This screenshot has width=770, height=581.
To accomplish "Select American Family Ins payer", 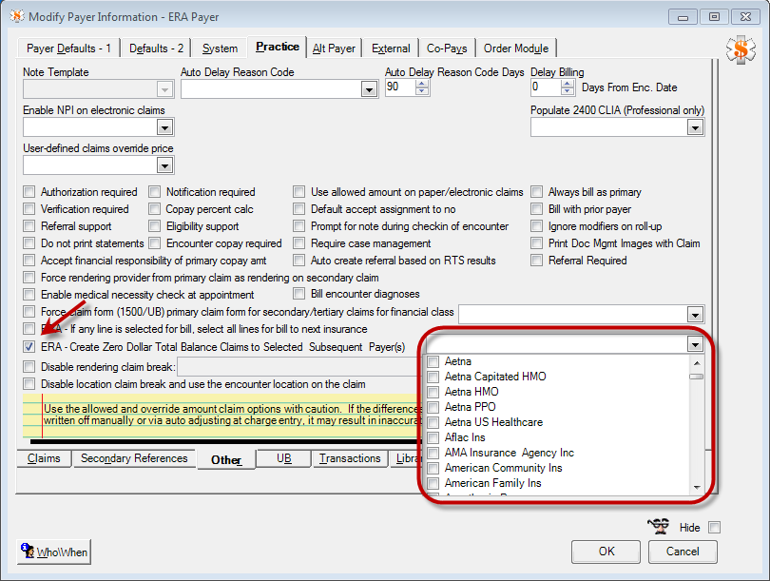I will [x=433, y=483].
